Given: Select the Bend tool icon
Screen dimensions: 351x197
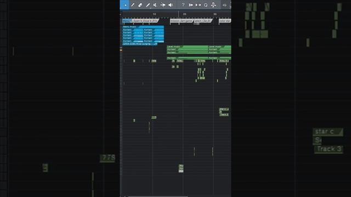Looking at the screenshot, I should point(163,5).
